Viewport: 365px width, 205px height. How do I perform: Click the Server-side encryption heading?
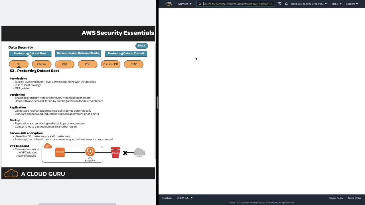tap(26, 133)
